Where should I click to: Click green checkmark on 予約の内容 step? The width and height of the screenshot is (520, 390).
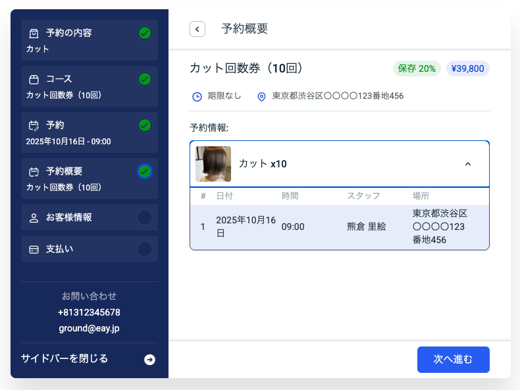[145, 33]
